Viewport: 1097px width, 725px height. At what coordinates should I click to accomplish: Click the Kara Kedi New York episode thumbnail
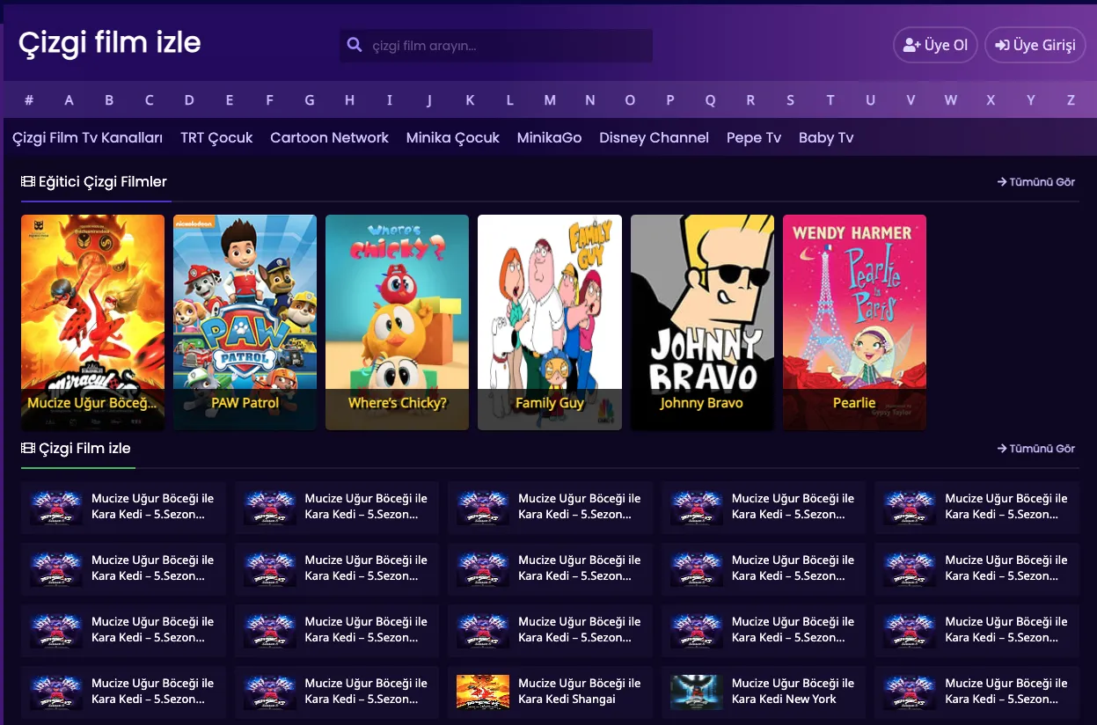(697, 692)
